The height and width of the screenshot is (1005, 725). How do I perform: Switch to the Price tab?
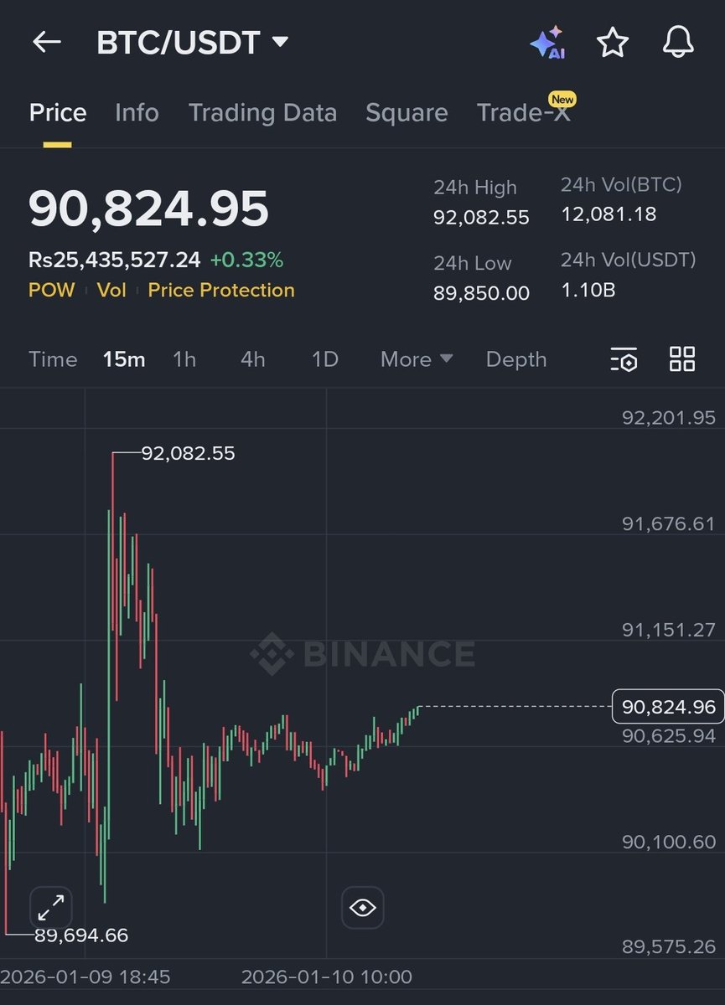(58, 112)
